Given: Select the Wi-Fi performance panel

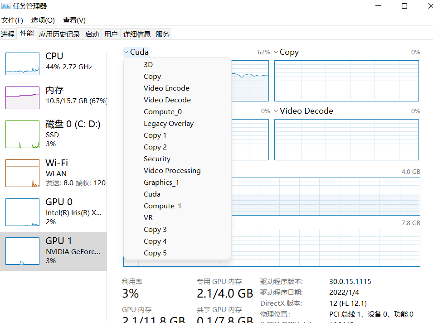Looking at the screenshot, I should tap(54, 173).
